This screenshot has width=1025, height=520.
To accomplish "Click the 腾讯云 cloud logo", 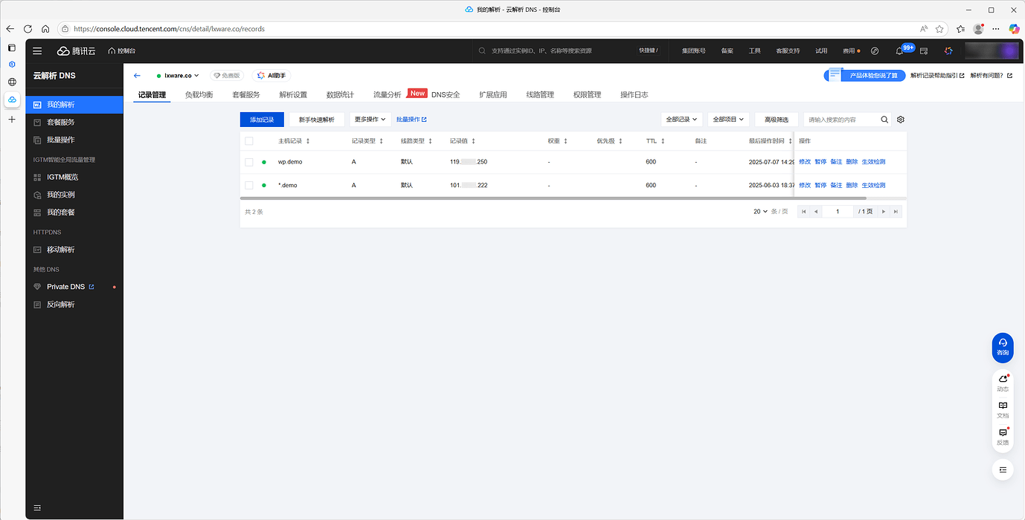I will (x=76, y=51).
